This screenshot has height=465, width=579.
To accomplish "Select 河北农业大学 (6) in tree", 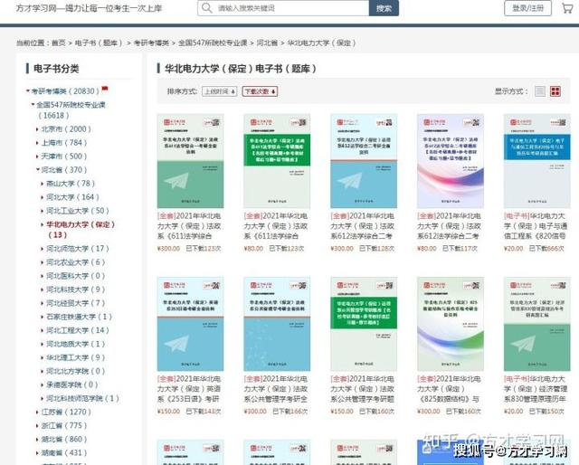I will (x=75, y=262).
